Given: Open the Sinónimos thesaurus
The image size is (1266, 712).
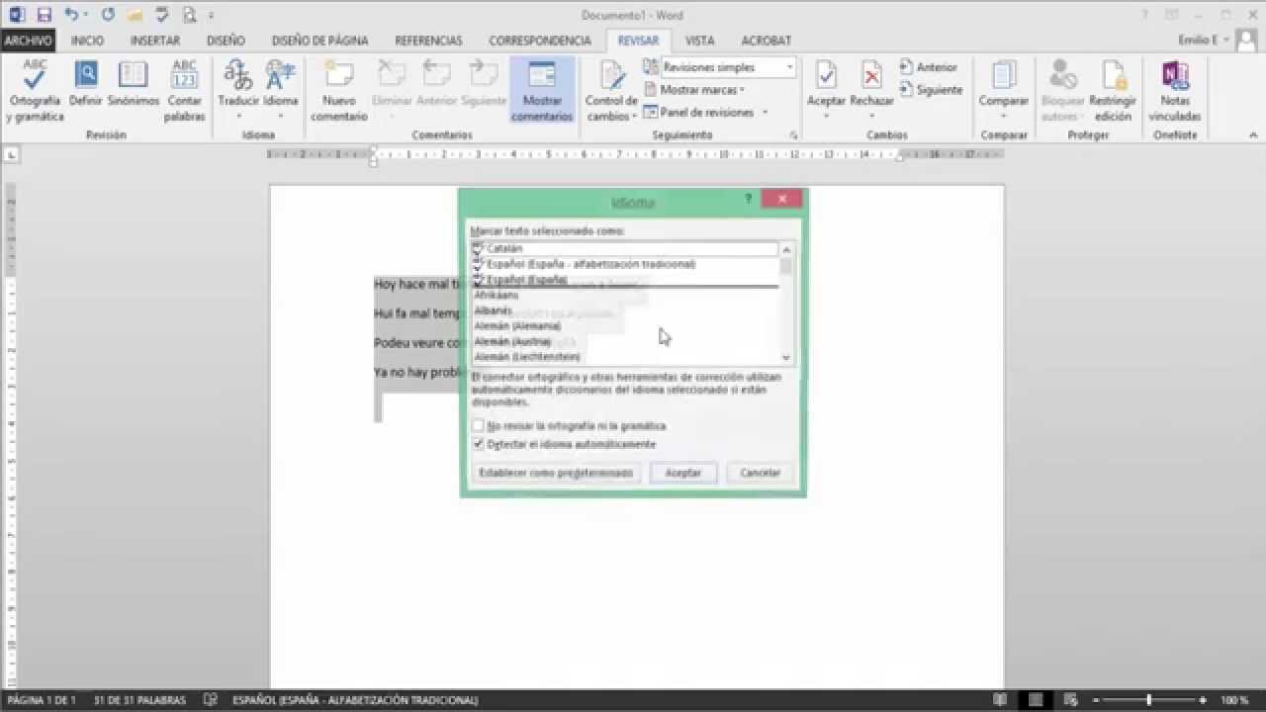Looking at the screenshot, I should click(x=134, y=84).
